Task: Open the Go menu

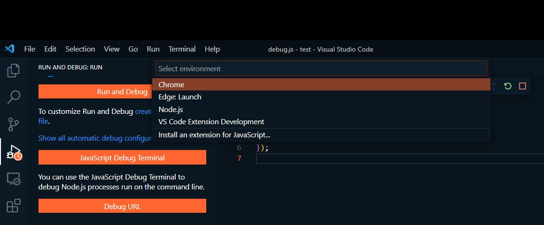Action: pos(133,49)
